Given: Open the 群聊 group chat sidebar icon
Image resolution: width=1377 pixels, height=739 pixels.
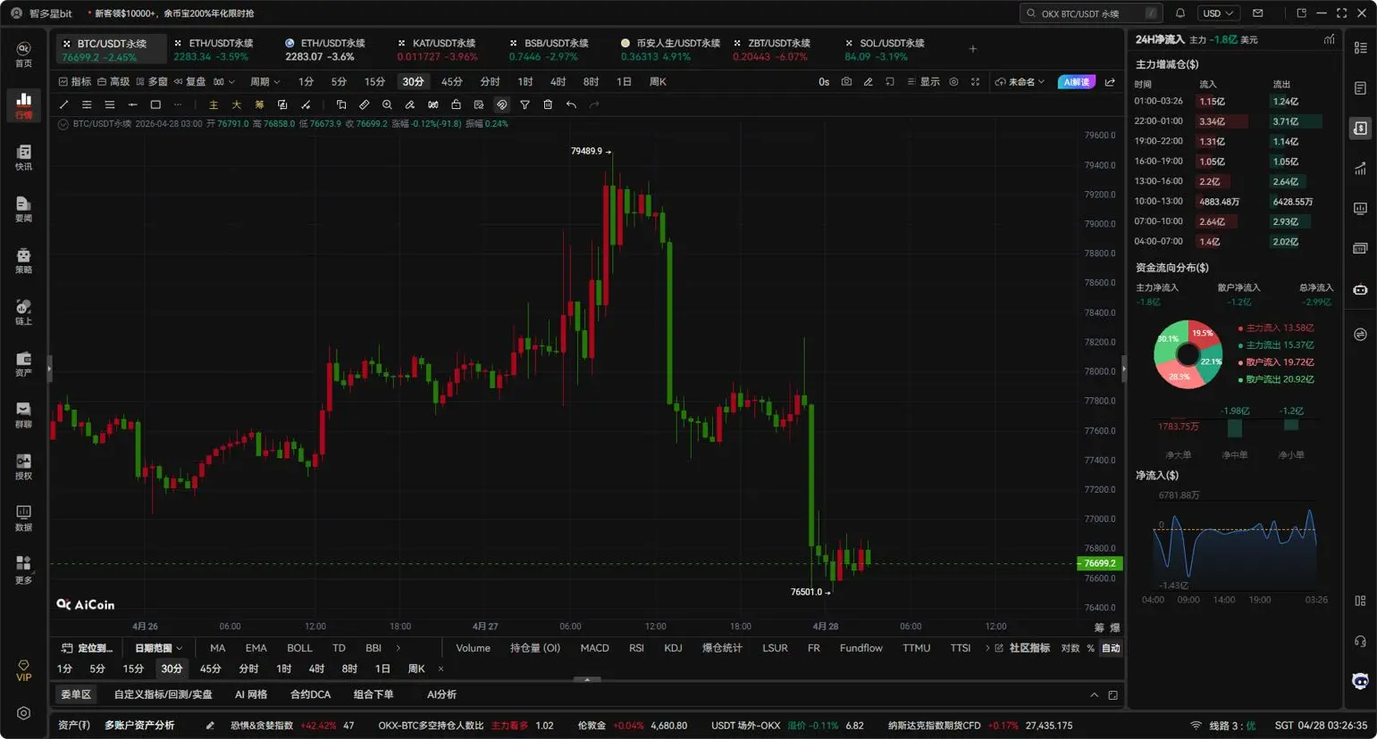Looking at the screenshot, I should (23, 415).
